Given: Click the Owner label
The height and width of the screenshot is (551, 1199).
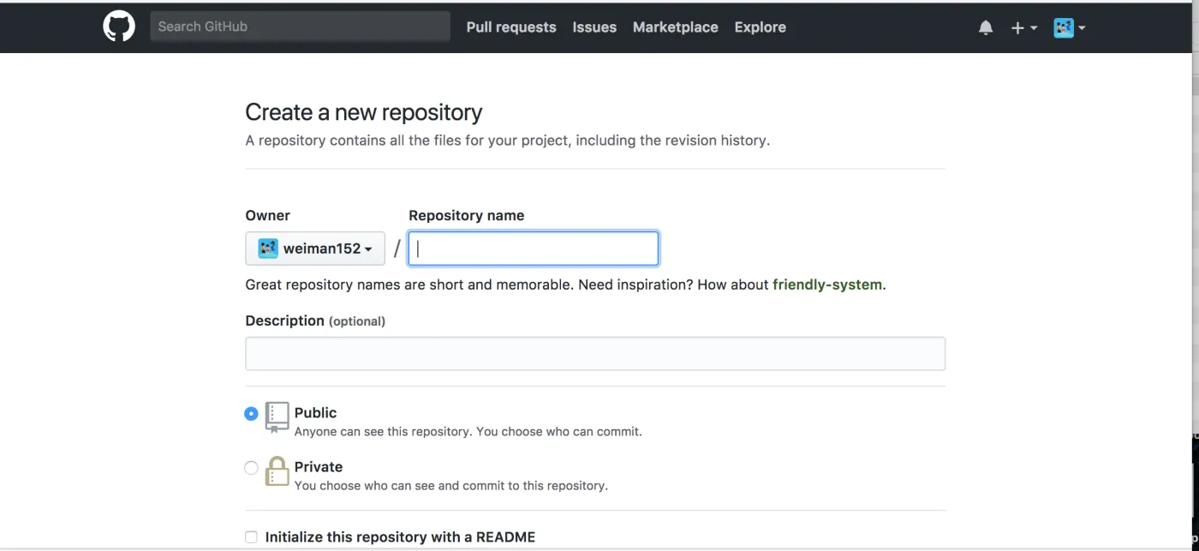Looking at the screenshot, I should [268, 215].
